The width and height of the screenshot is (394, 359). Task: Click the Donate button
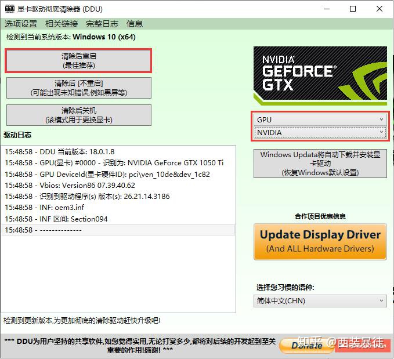coord(307,346)
